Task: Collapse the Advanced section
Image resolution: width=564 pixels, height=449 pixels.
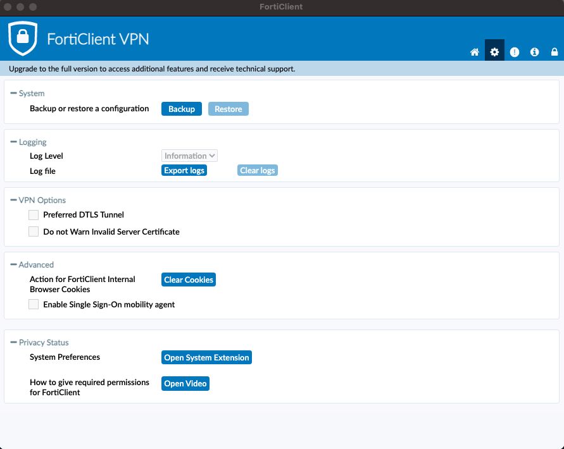Action: (13, 265)
